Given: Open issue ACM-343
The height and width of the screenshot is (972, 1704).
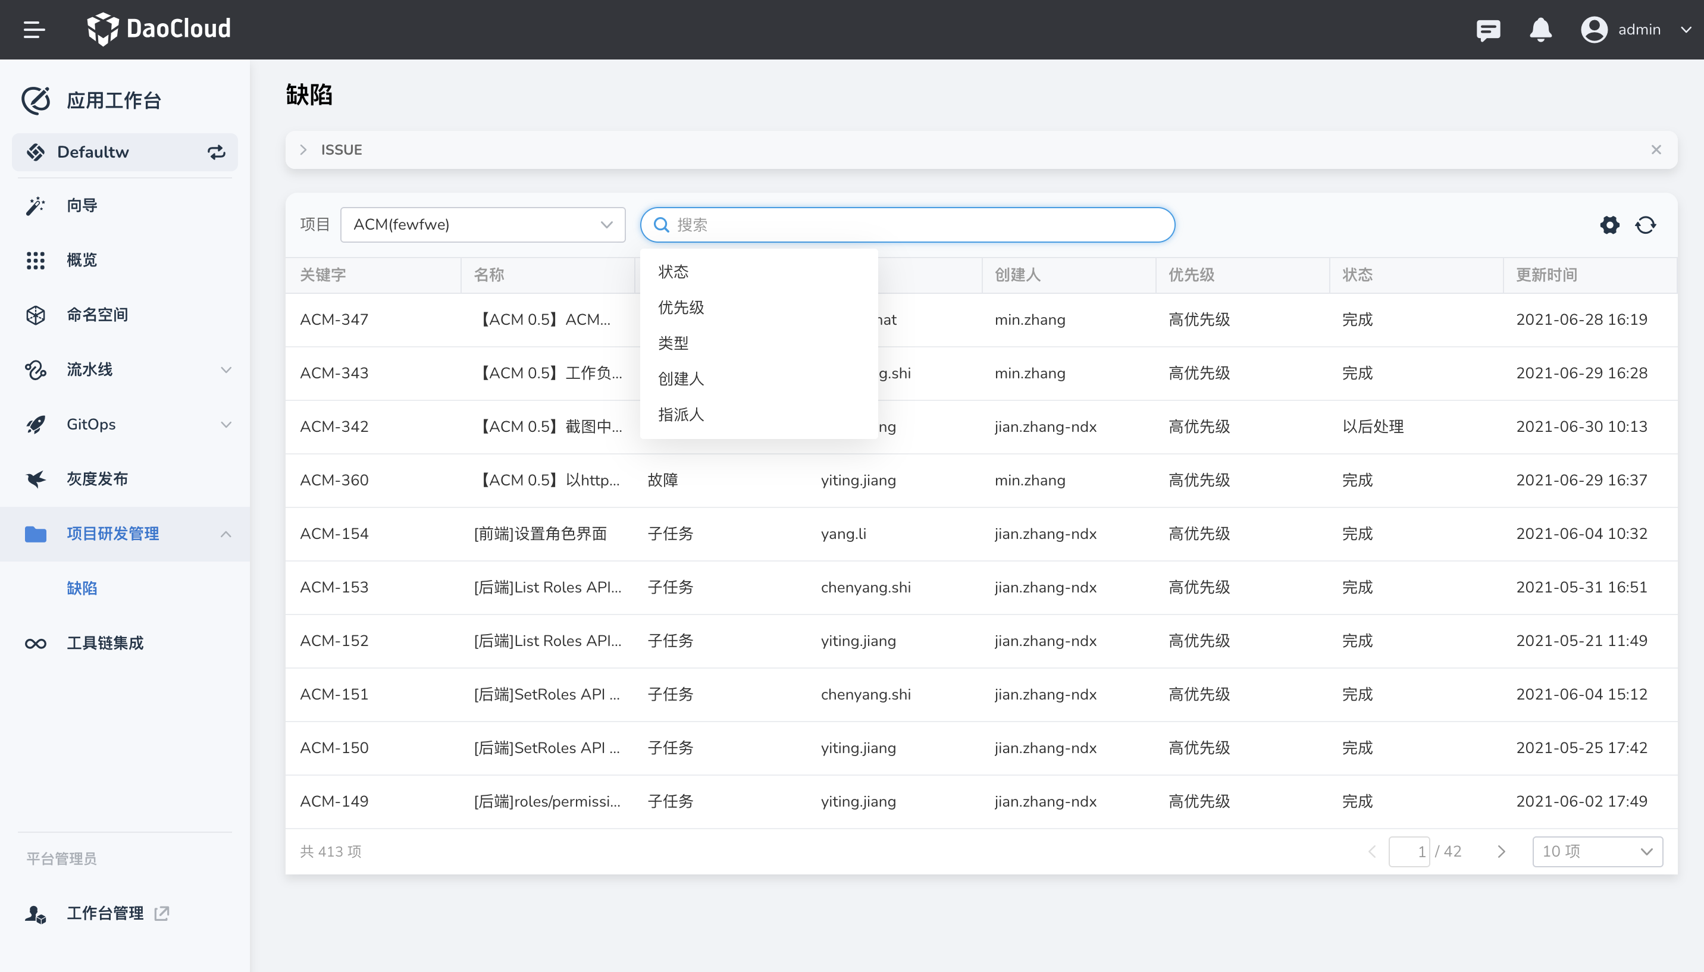Looking at the screenshot, I should pos(334,373).
